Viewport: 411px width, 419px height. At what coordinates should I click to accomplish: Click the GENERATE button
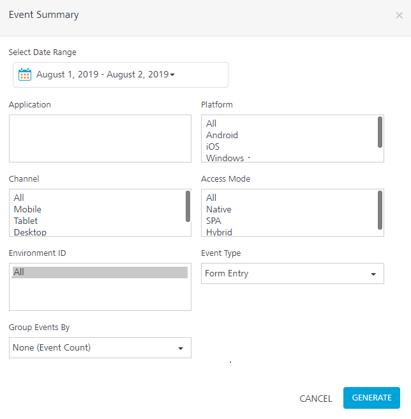[x=371, y=398]
